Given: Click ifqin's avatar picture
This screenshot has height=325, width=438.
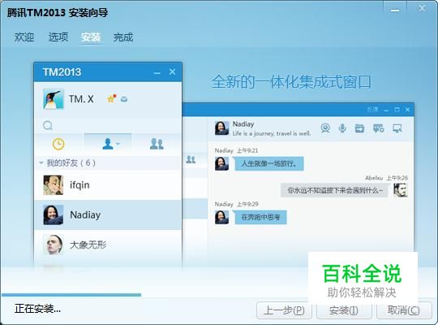Looking at the screenshot, I should click(x=53, y=185).
